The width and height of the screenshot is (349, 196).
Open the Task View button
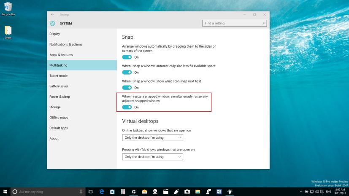tap(91, 192)
